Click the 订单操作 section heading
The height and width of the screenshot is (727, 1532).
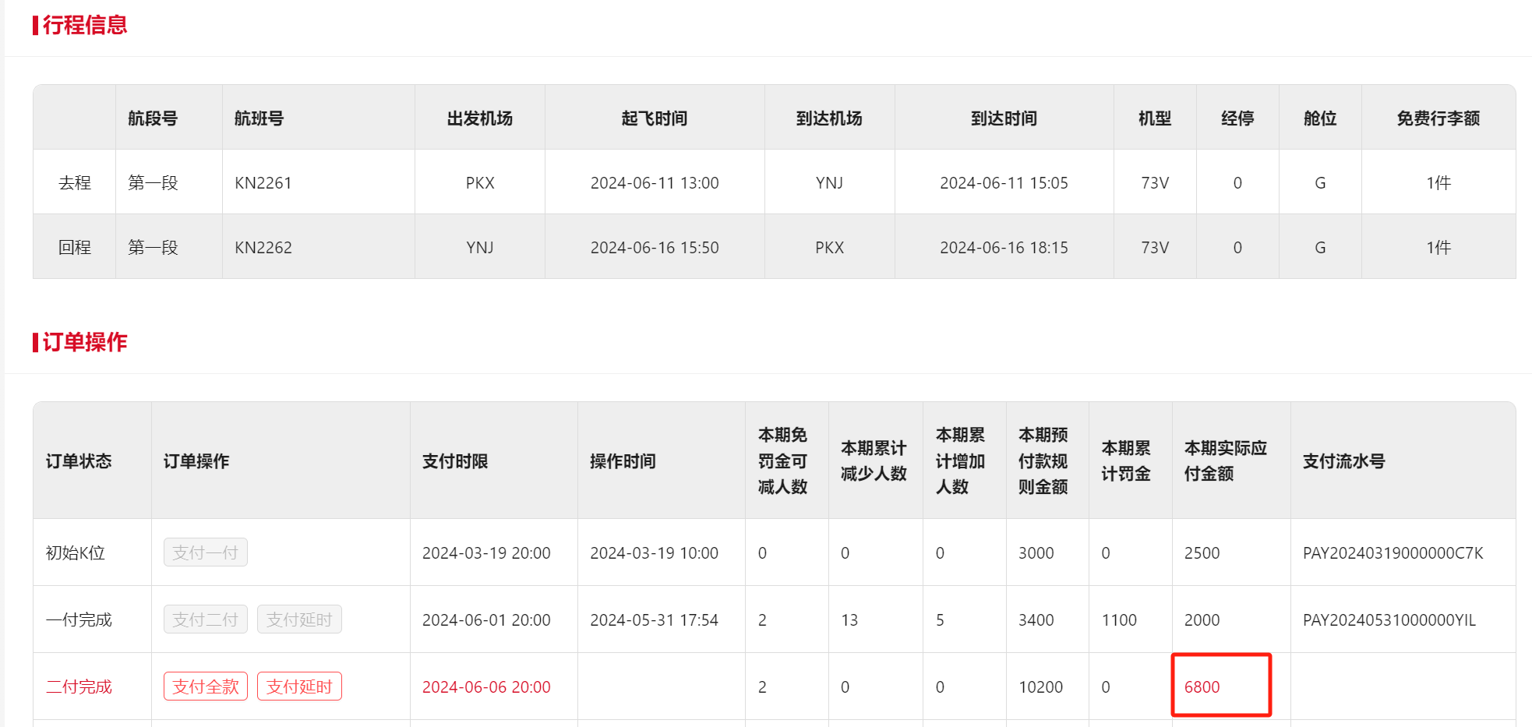(85, 342)
